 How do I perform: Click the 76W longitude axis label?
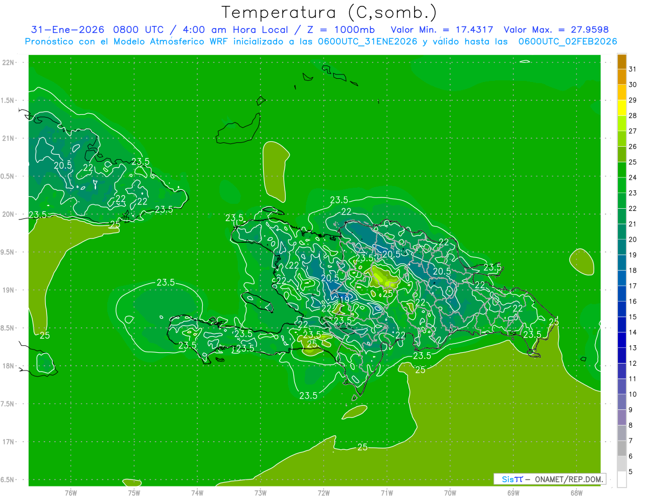(x=71, y=492)
